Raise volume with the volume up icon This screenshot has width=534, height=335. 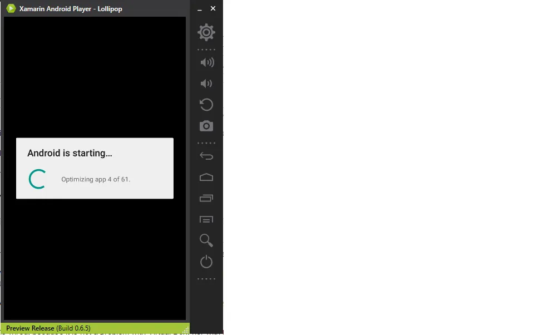point(207,62)
